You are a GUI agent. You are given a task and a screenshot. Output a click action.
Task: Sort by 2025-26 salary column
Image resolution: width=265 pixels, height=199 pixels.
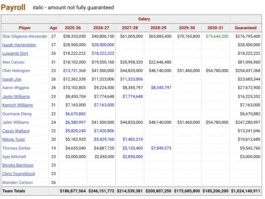[x=73, y=28]
